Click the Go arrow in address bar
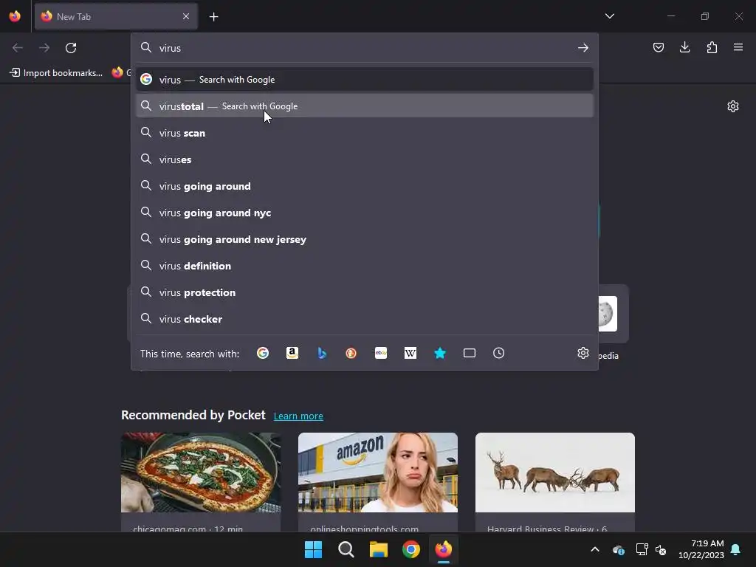756x567 pixels. click(x=583, y=48)
